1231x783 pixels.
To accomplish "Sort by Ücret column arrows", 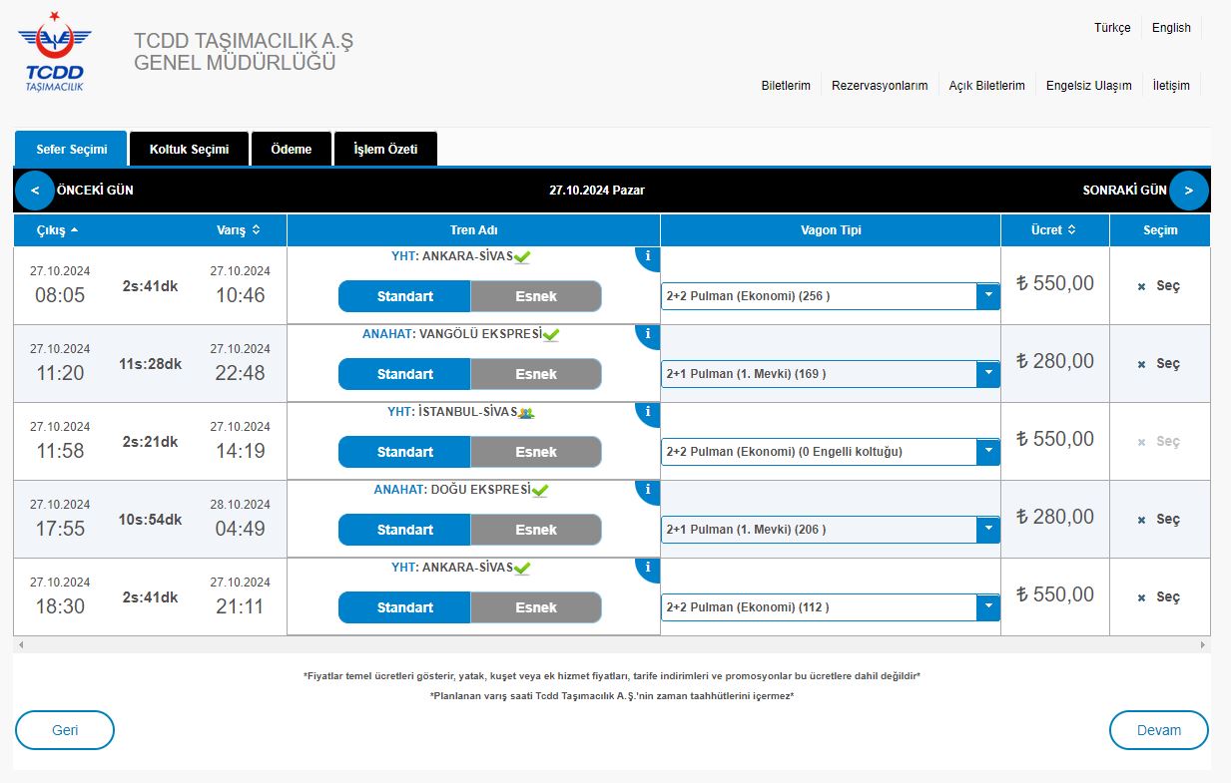I will 1071,230.
